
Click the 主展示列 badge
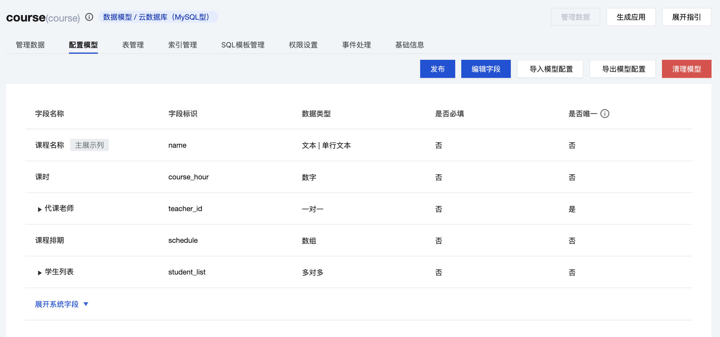[x=89, y=145]
